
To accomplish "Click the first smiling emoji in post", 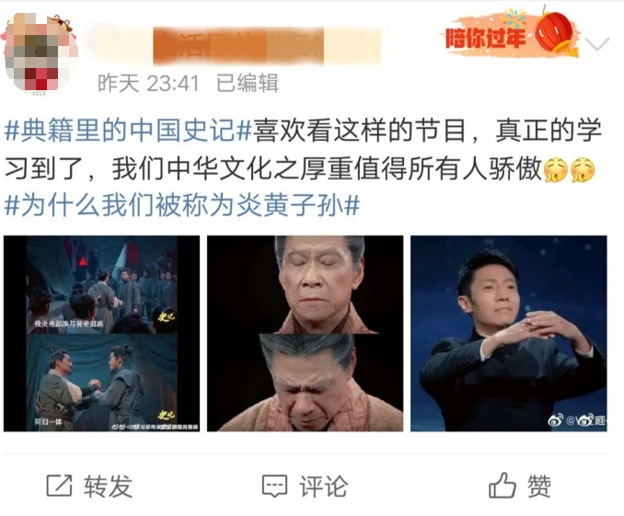I will tap(555, 170).
